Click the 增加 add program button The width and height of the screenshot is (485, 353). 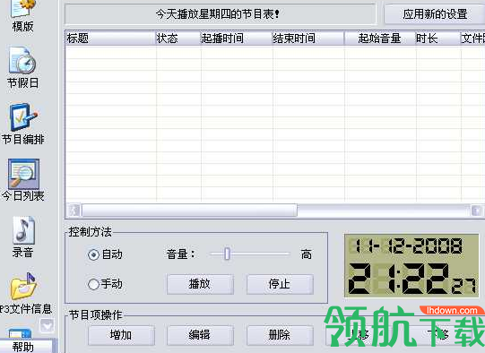[x=121, y=335]
